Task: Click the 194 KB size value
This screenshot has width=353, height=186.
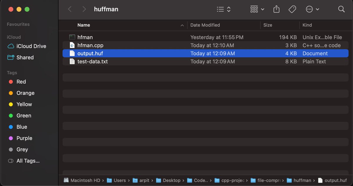Action: [x=288, y=37]
